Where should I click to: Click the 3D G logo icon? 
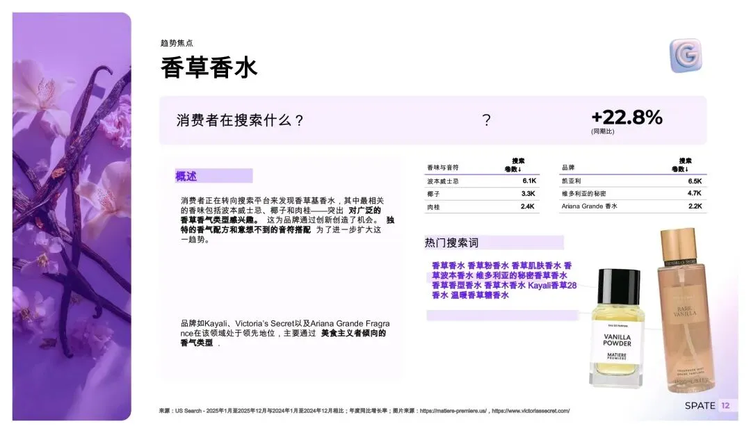(686, 56)
